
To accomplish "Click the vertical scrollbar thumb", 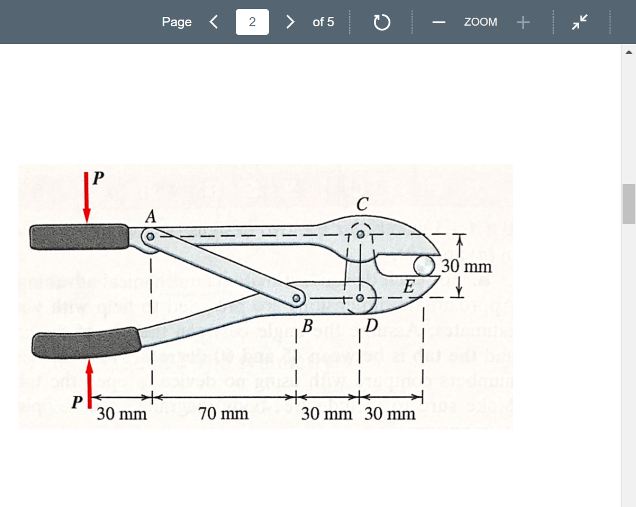I will coord(629,203).
